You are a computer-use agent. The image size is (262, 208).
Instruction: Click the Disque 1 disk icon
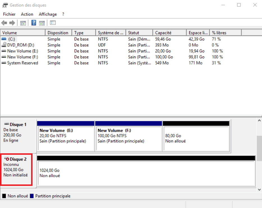(6, 124)
